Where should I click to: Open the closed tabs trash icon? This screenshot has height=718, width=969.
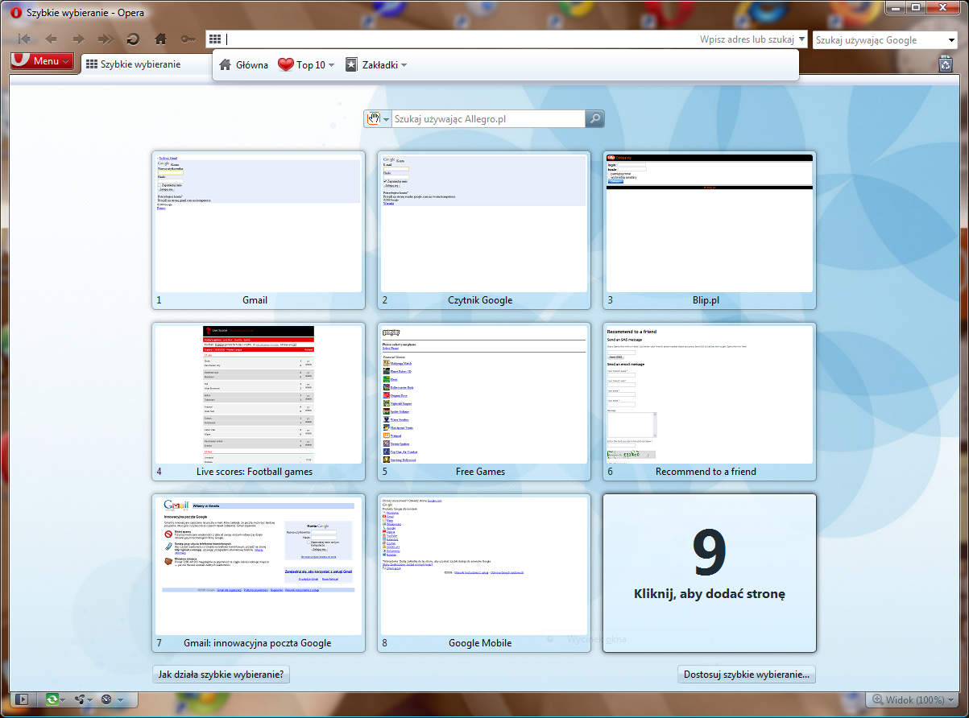click(946, 64)
